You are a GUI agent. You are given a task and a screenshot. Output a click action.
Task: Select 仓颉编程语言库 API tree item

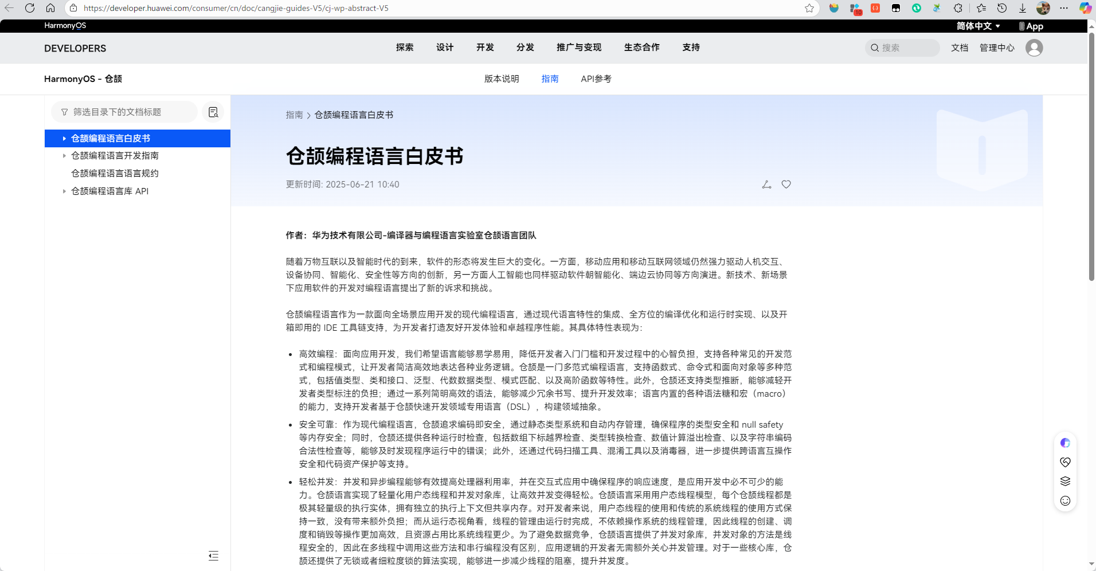[x=109, y=191]
